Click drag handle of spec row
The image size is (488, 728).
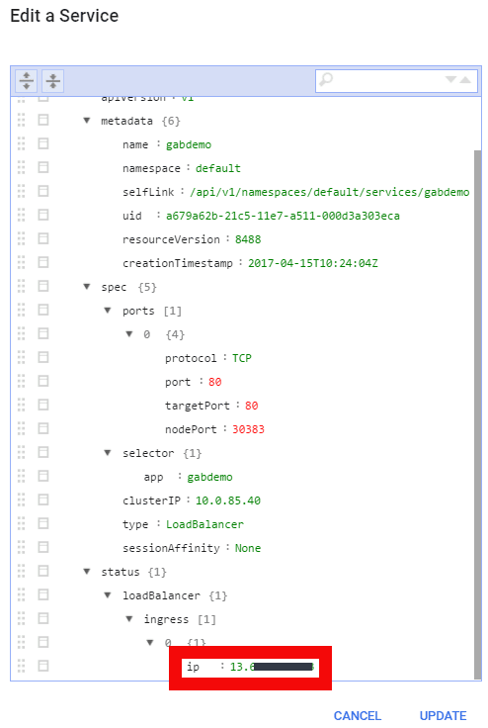click(x=22, y=287)
